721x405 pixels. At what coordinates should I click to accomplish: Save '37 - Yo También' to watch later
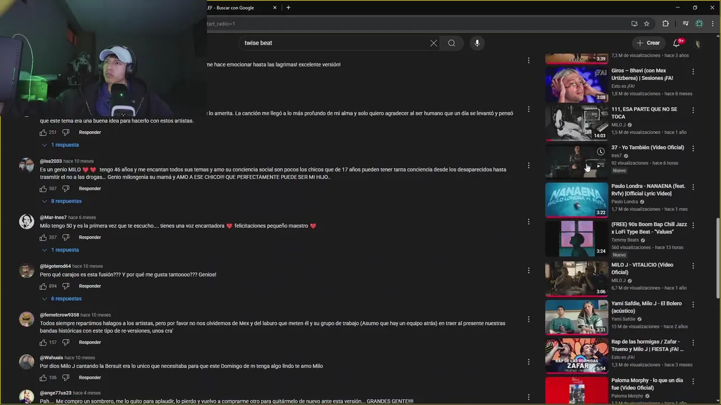[x=600, y=152]
